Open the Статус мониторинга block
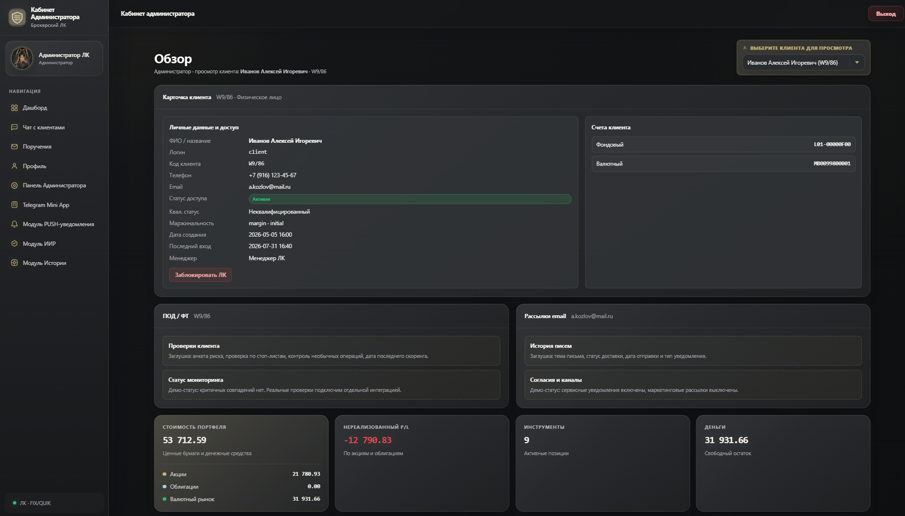Image resolution: width=905 pixels, height=516 pixels. point(331,385)
